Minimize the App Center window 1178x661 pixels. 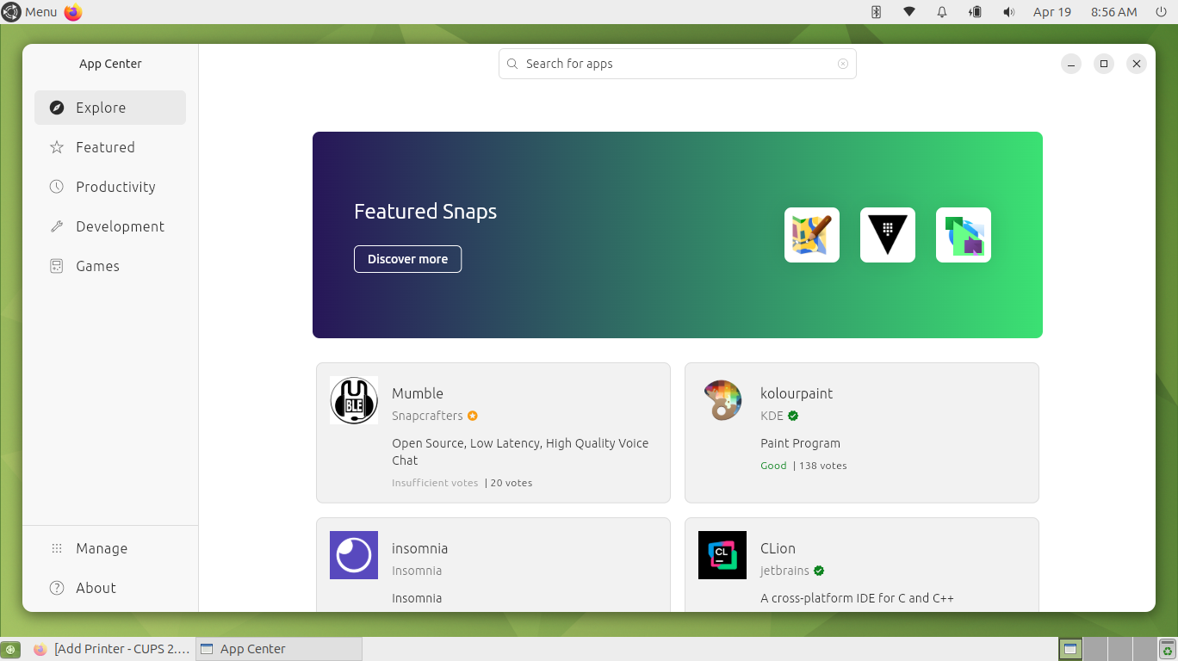[x=1071, y=64]
